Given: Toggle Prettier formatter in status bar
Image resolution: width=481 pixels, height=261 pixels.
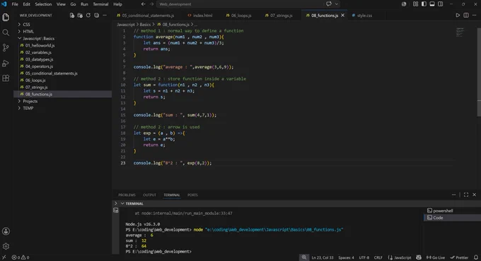Looking at the screenshot, I should [x=459, y=257].
